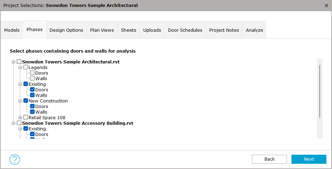Collapse the New Construction phase node
Viewport: 332px width, 169px height.
(x=20, y=101)
